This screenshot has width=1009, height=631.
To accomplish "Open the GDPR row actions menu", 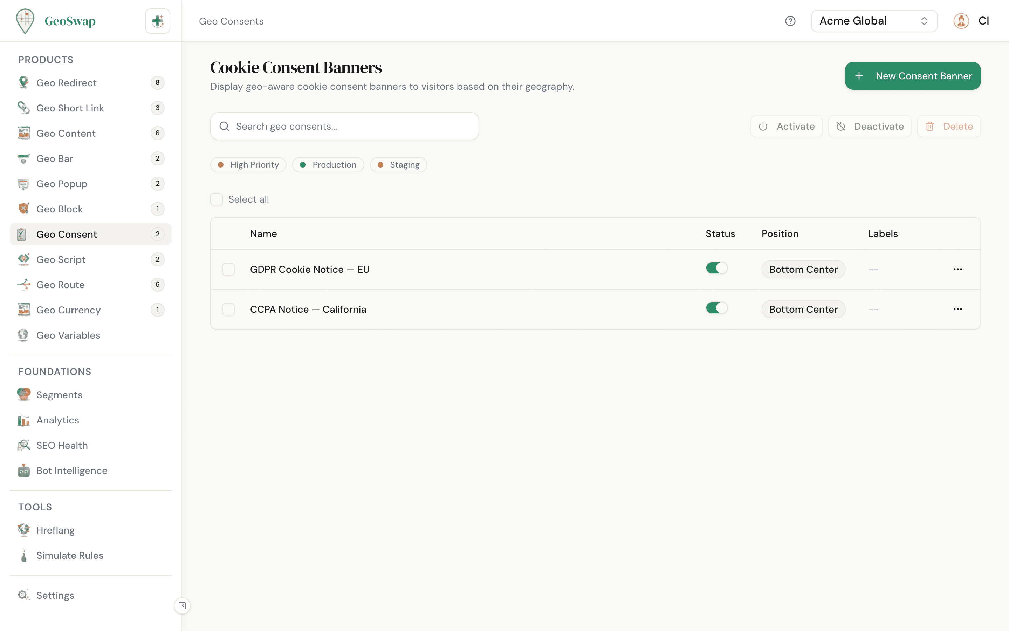I will click(x=958, y=269).
